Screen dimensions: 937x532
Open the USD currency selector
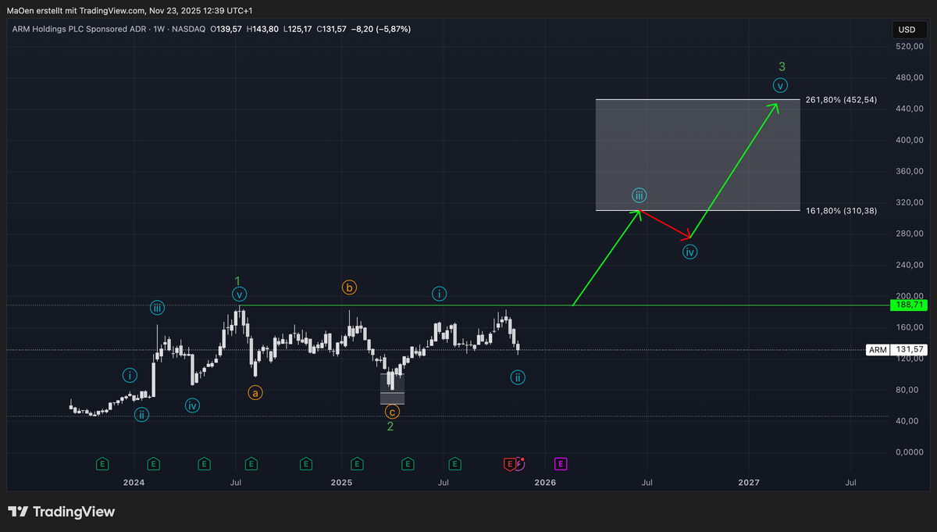(x=907, y=30)
